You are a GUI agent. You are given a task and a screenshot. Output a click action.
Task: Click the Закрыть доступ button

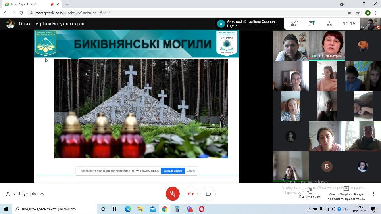[173, 171]
